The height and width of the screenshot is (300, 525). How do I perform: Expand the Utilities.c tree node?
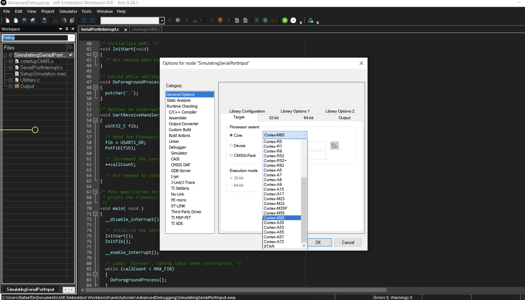11,80
